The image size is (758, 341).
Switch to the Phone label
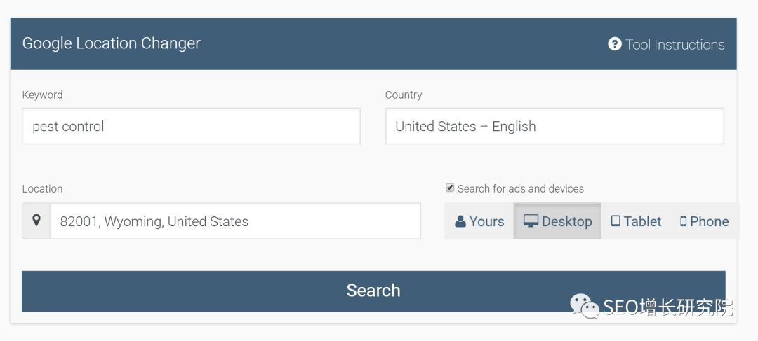(709, 221)
